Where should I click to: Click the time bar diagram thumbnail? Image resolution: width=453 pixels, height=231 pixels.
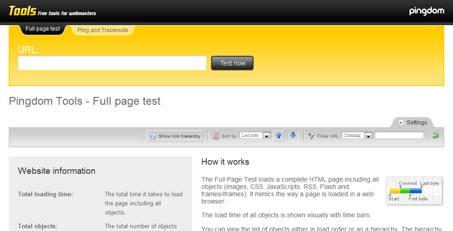coord(414,191)
